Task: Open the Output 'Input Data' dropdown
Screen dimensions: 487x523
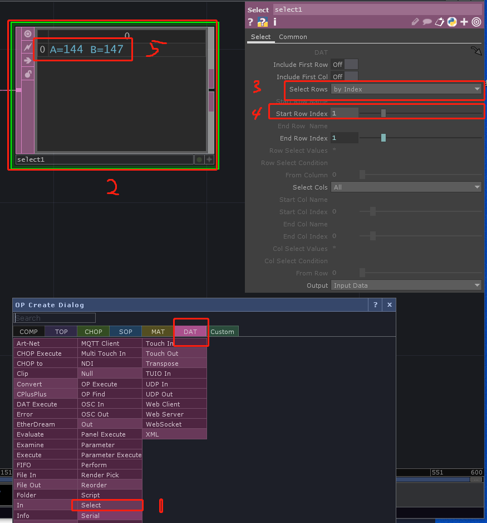Action: 406,285
